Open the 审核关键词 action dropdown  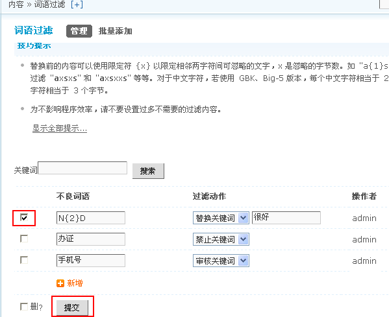point(221,261)
